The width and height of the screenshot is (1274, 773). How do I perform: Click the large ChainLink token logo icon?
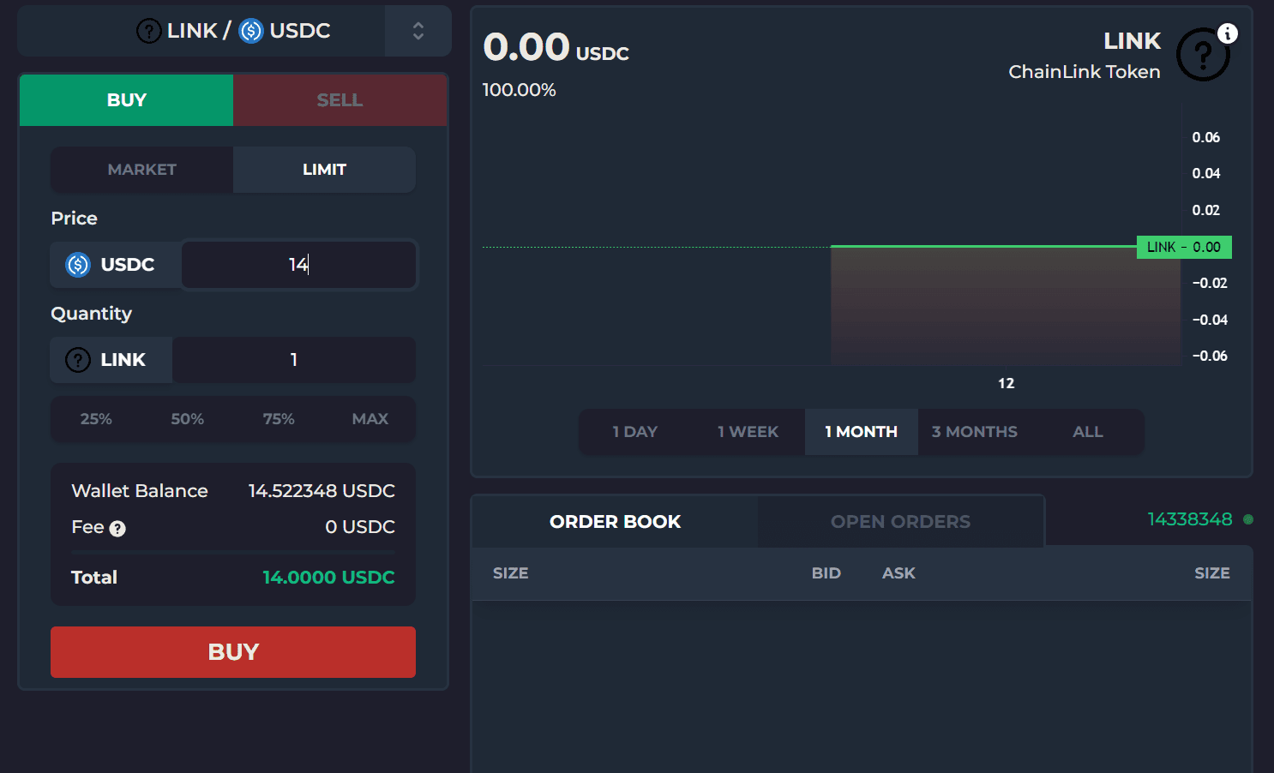point(1203,55)
